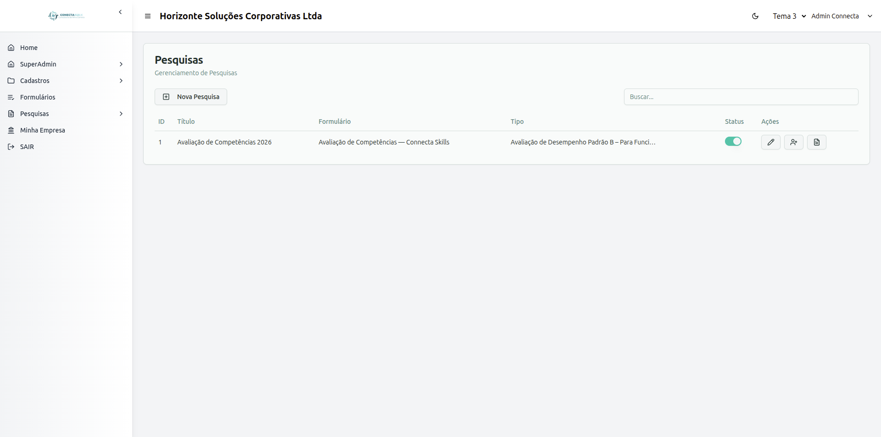Expand the Pesquisas submenu chevron

click(121, 114)
